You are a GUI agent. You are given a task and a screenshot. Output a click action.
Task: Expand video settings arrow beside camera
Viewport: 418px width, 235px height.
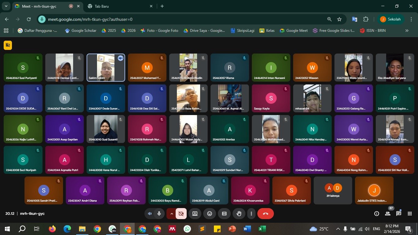[x=171, y=214]
